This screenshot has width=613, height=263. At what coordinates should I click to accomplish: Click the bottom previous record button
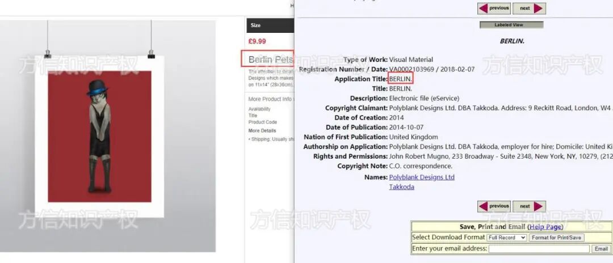coord(494,206)
